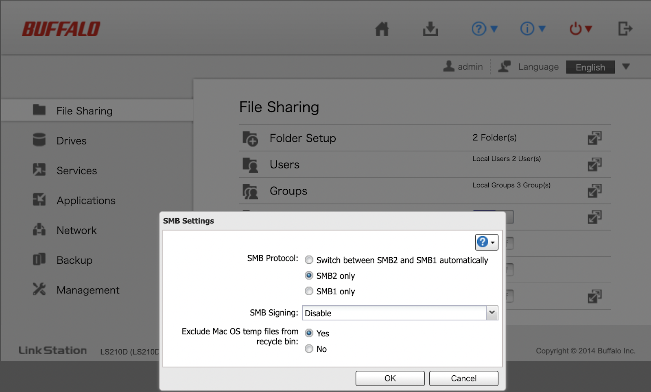Select 'Switch between SMB2 and SMB1 automatically'

(309, 260)
